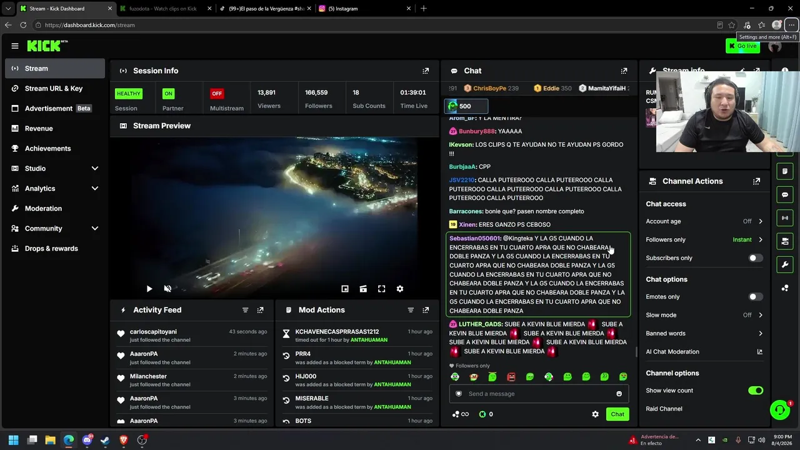Image resolution: width=800 pixels, height=450 pixels.
Task: Open Advertisement Beta page
Action: coord(55,109)
